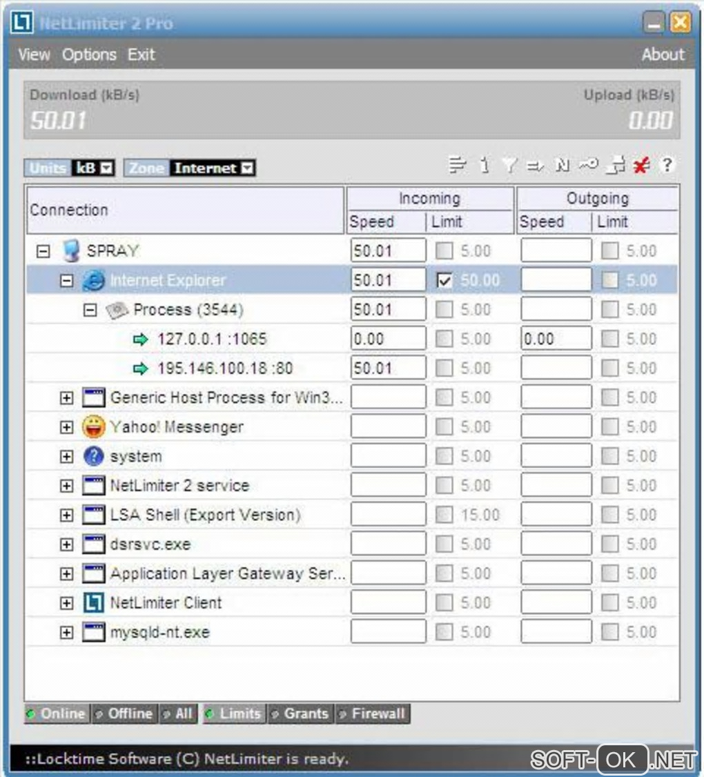
Task: Enable Yahoo! Messenger outgoing limit checkbox
Action: tap(610, 426)
